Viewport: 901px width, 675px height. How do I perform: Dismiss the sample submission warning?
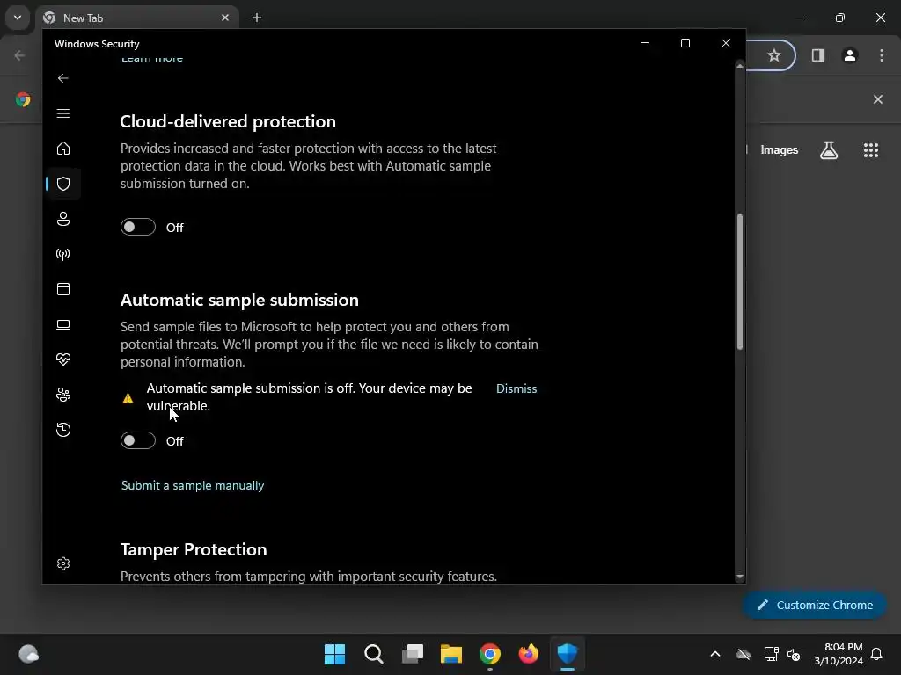click(516, 388)
